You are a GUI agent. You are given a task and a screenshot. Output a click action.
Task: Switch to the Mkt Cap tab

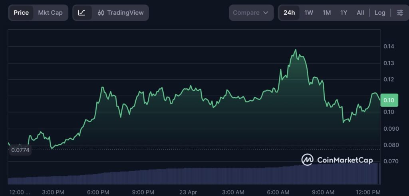click(x=50, y=13)
